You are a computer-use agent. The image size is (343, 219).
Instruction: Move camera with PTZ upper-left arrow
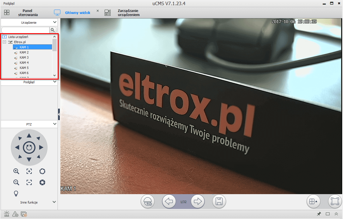point(20,138)
